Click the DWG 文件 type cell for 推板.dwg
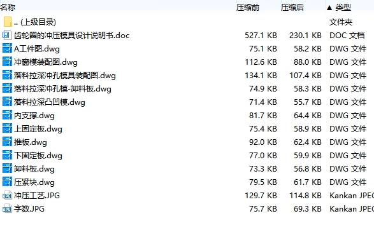374x244 pixels. pyautogui.click(x=348, y=142)
